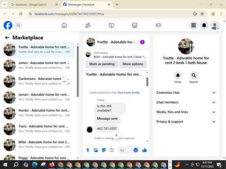Open the Windows Start button
This screenshot has width=226, height=169.
pos(5,164)
